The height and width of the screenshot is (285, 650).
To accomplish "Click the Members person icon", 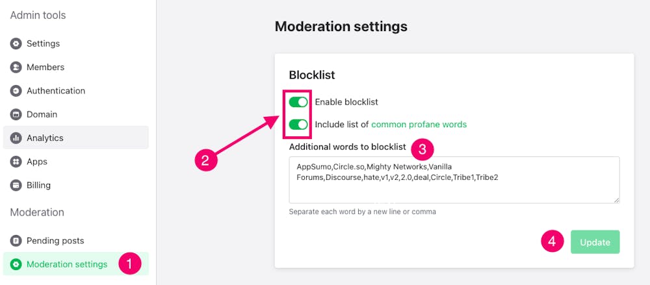I will coord(16,68).
